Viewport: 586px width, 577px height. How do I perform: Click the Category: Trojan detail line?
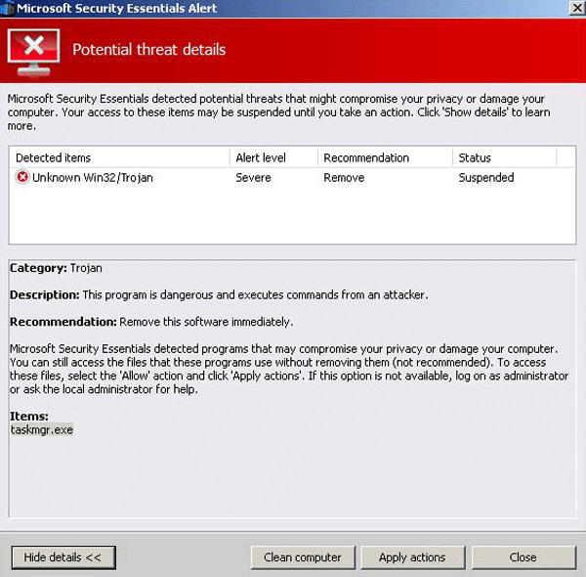56,268
